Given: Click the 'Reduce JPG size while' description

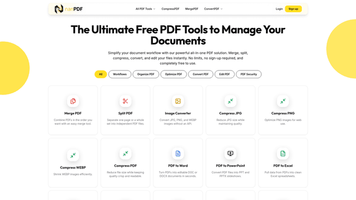Looking at the screenshot, I should 230,122.
